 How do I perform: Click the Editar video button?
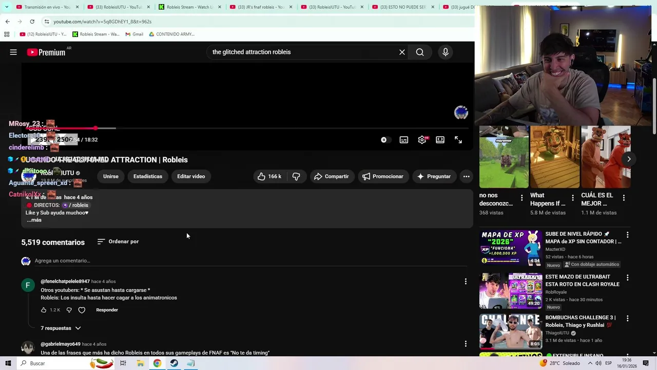(191, 176)
